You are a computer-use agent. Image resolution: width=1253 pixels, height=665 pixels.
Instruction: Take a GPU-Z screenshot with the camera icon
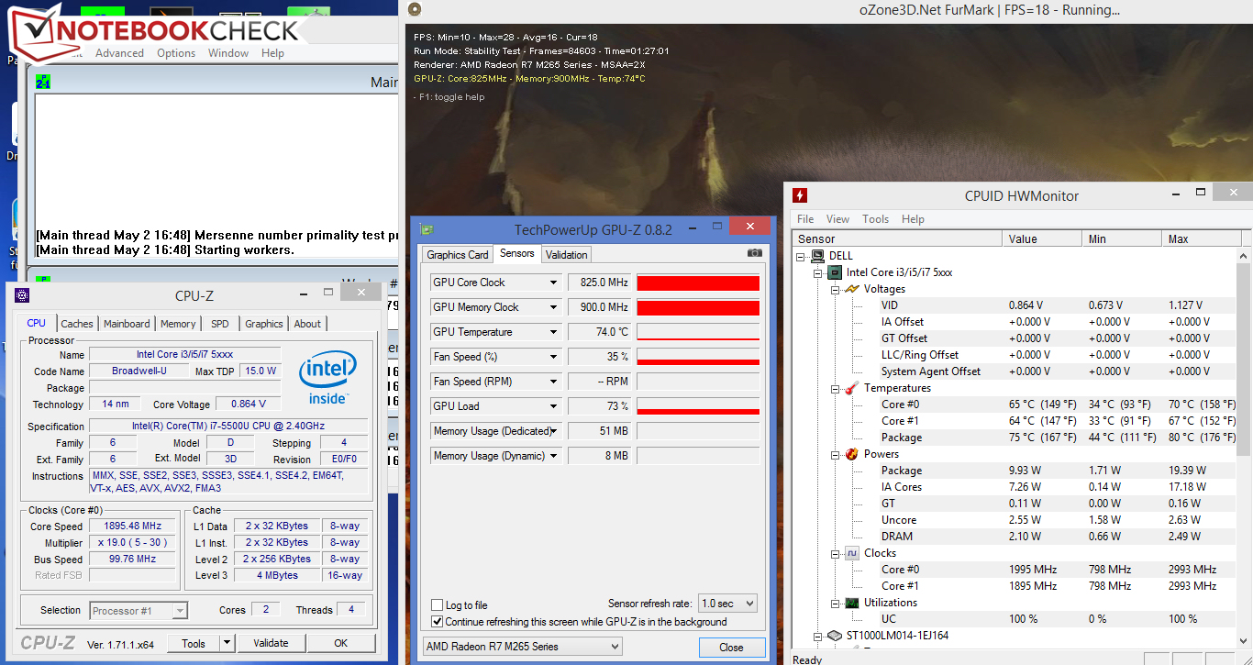point(754,253)
